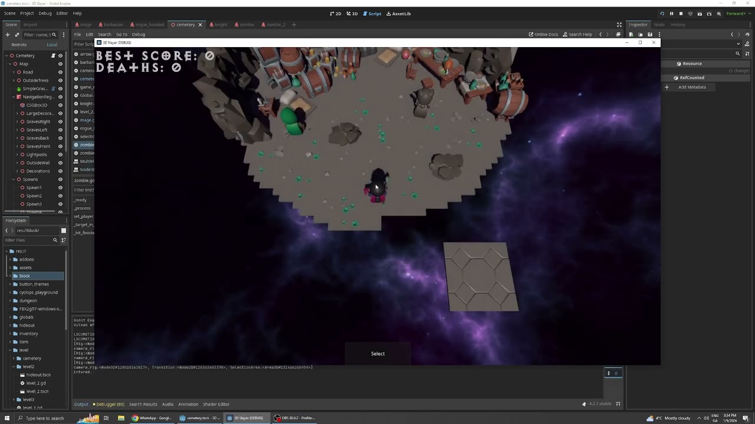Click the instantiate child scene link icon
755x424 pixels.
click(17, 35)
